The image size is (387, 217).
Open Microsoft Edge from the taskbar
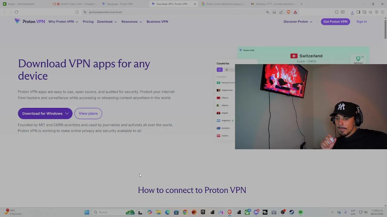click(167, 212)
